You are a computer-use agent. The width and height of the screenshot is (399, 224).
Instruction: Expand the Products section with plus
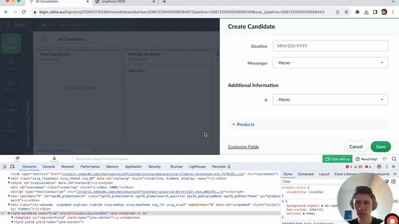click(x=243, y=124)
